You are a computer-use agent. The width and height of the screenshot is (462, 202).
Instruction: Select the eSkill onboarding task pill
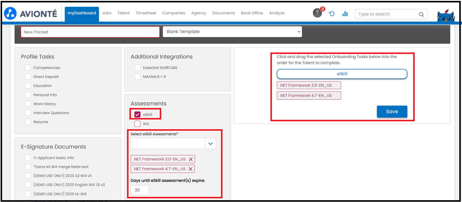[342, 74]
